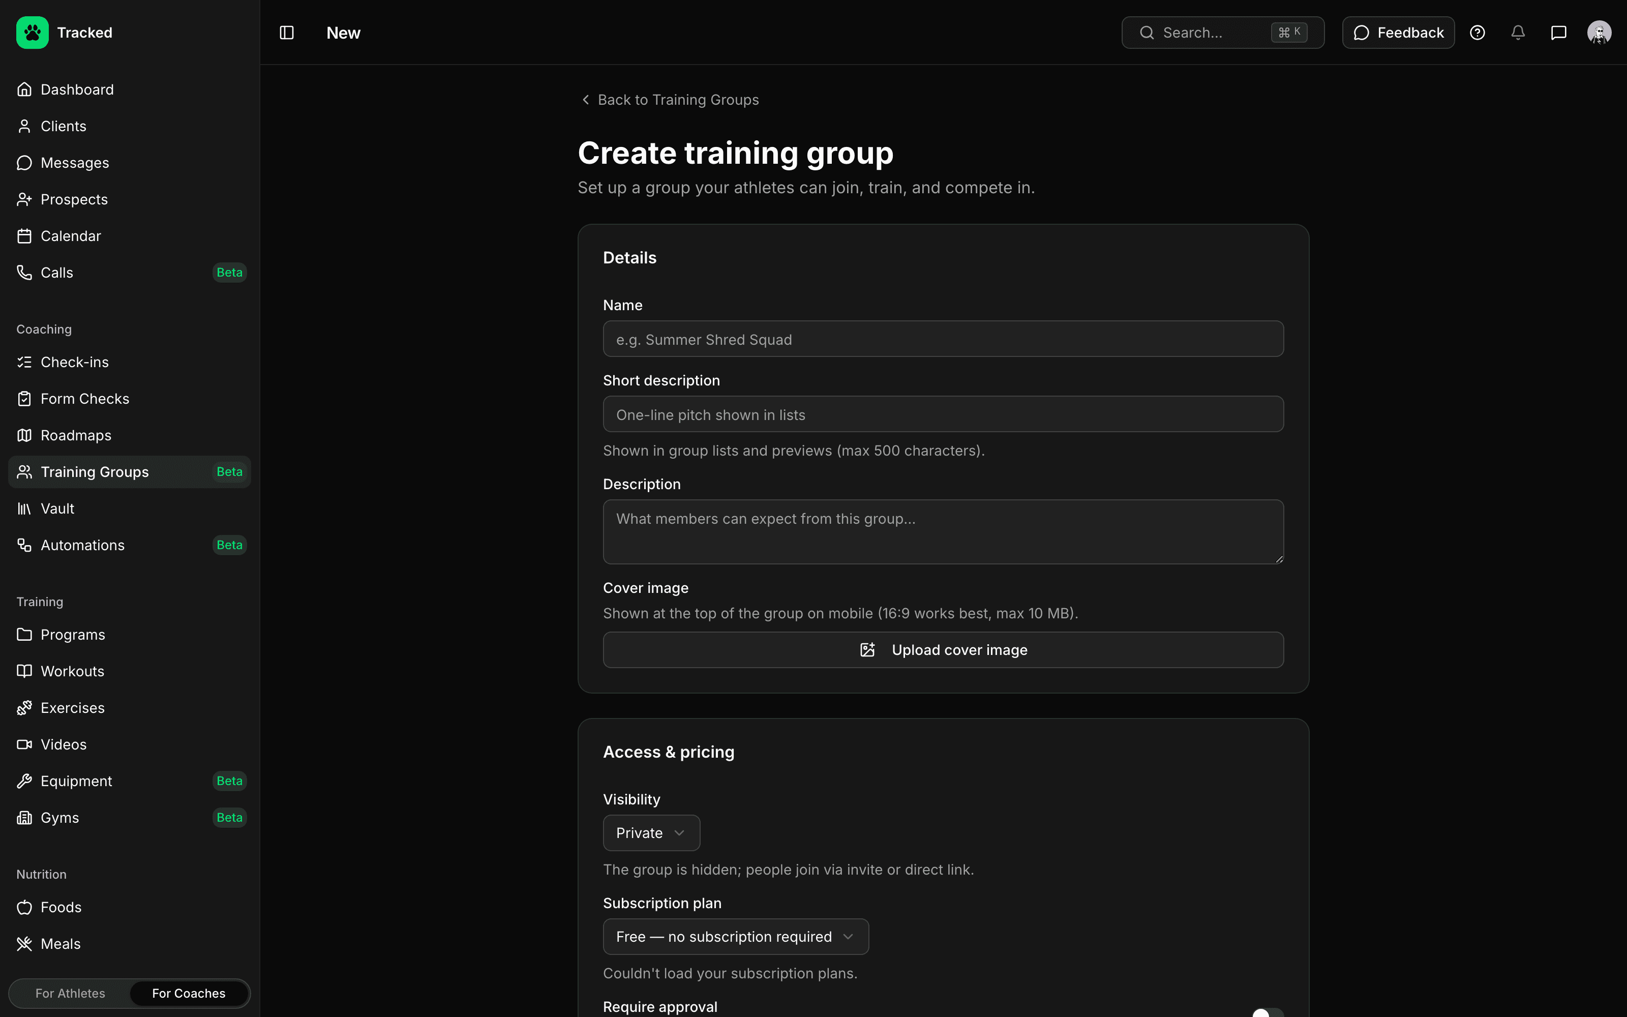
Task: Click the New page title in header
Action: pyautogui.click(x=343, y=32)
